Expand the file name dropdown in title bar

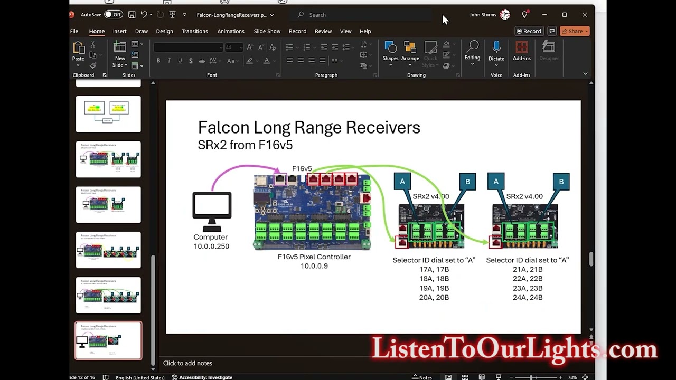tap(271, 15)
